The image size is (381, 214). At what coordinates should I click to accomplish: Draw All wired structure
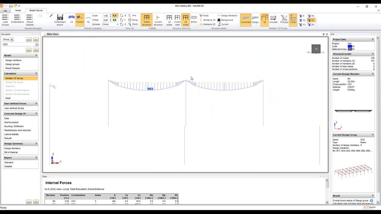point(185,20)
